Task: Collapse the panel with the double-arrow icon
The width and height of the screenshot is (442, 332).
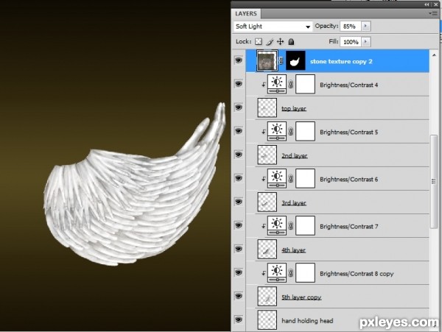Action: [x=427, y=4]
